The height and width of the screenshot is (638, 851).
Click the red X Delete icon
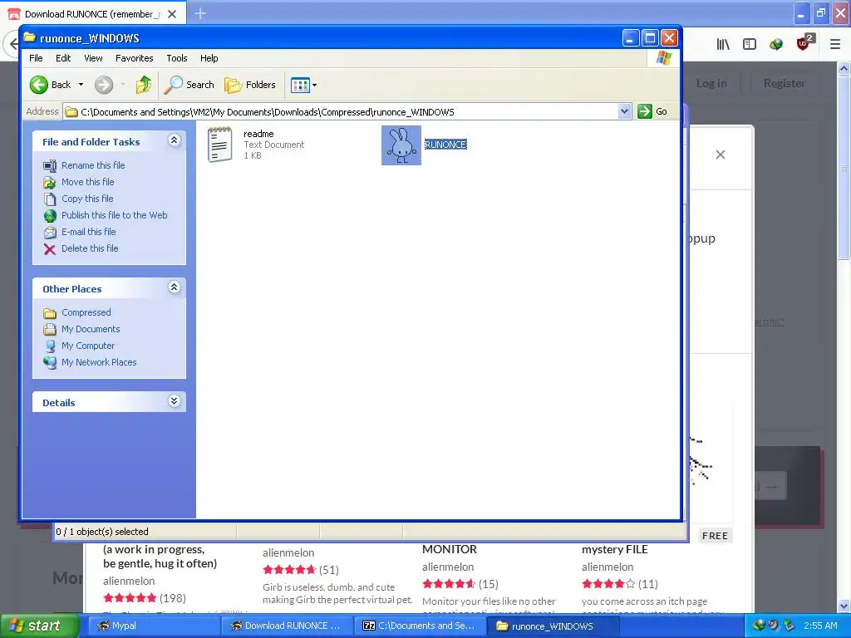point(50,249)
